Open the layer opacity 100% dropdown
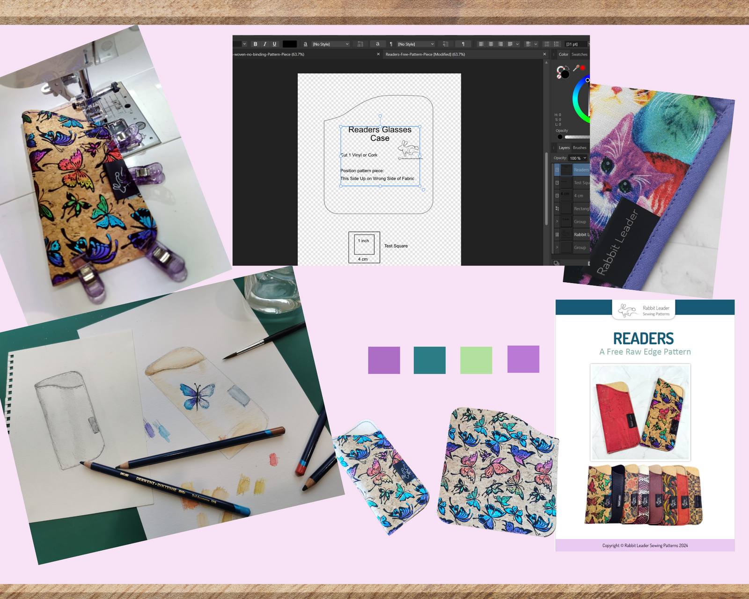749x599 pixels. coord(578,158)
